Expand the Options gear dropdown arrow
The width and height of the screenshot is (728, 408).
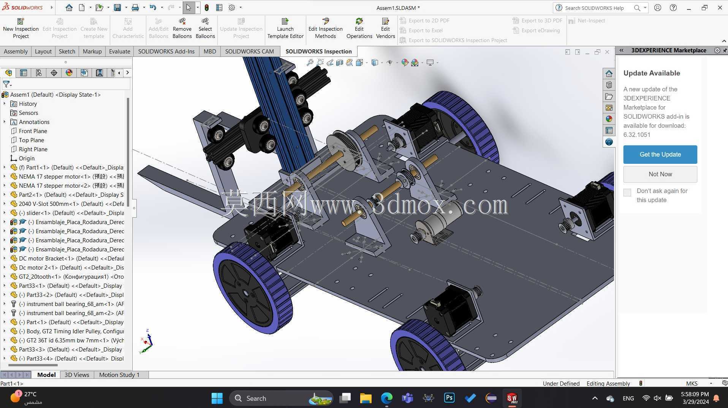point(241,8)
